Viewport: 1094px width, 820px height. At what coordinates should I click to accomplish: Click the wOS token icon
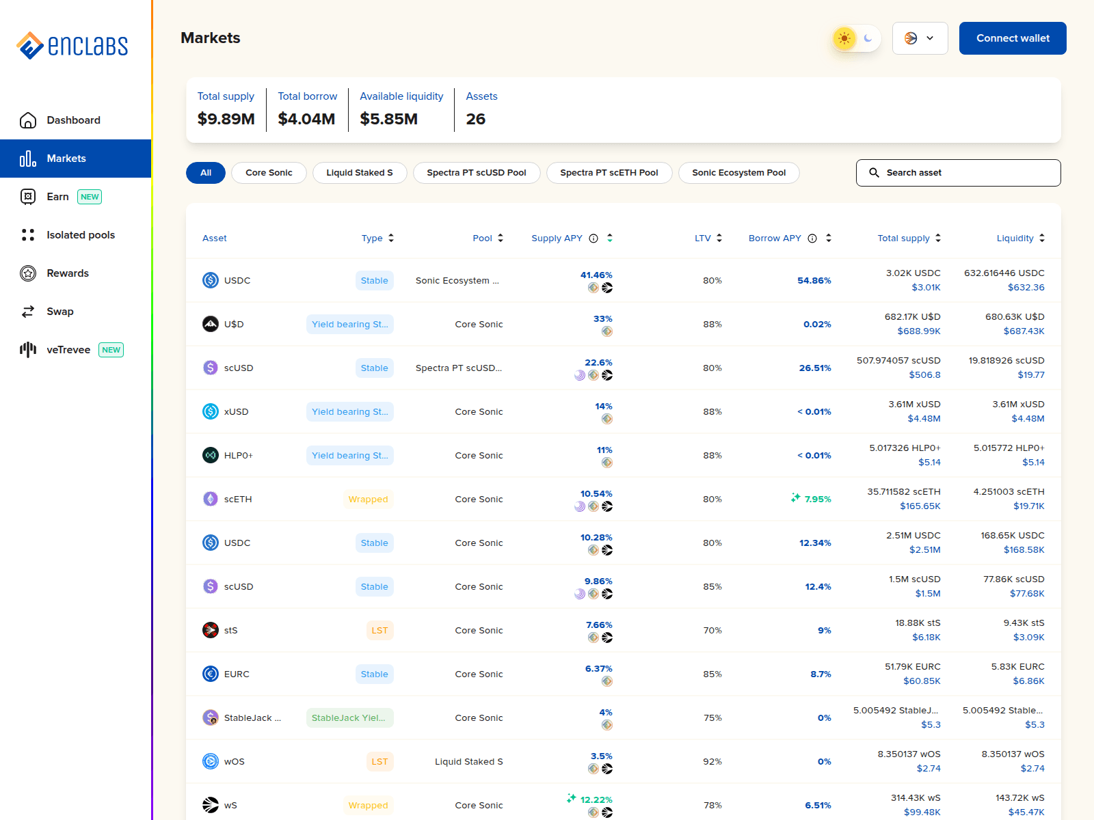[x=211, y=761]
